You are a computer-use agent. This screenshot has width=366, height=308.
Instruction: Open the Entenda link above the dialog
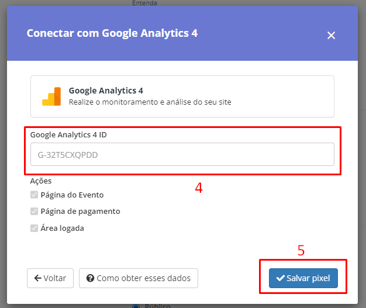144,3
